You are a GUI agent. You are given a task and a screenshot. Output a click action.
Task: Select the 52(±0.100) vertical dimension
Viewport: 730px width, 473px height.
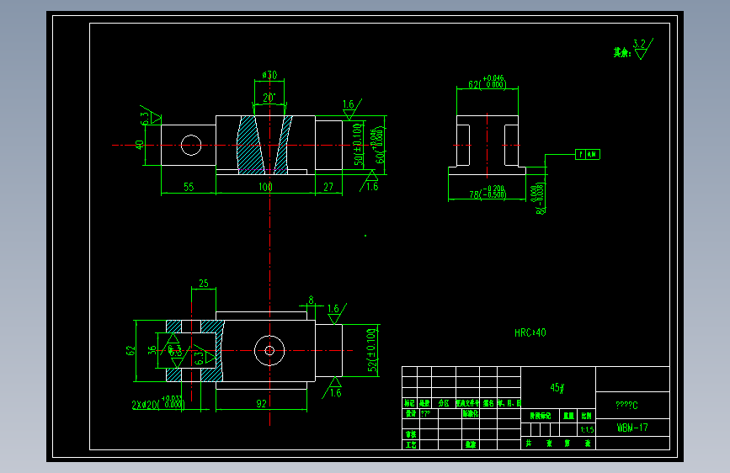(371, 350)
